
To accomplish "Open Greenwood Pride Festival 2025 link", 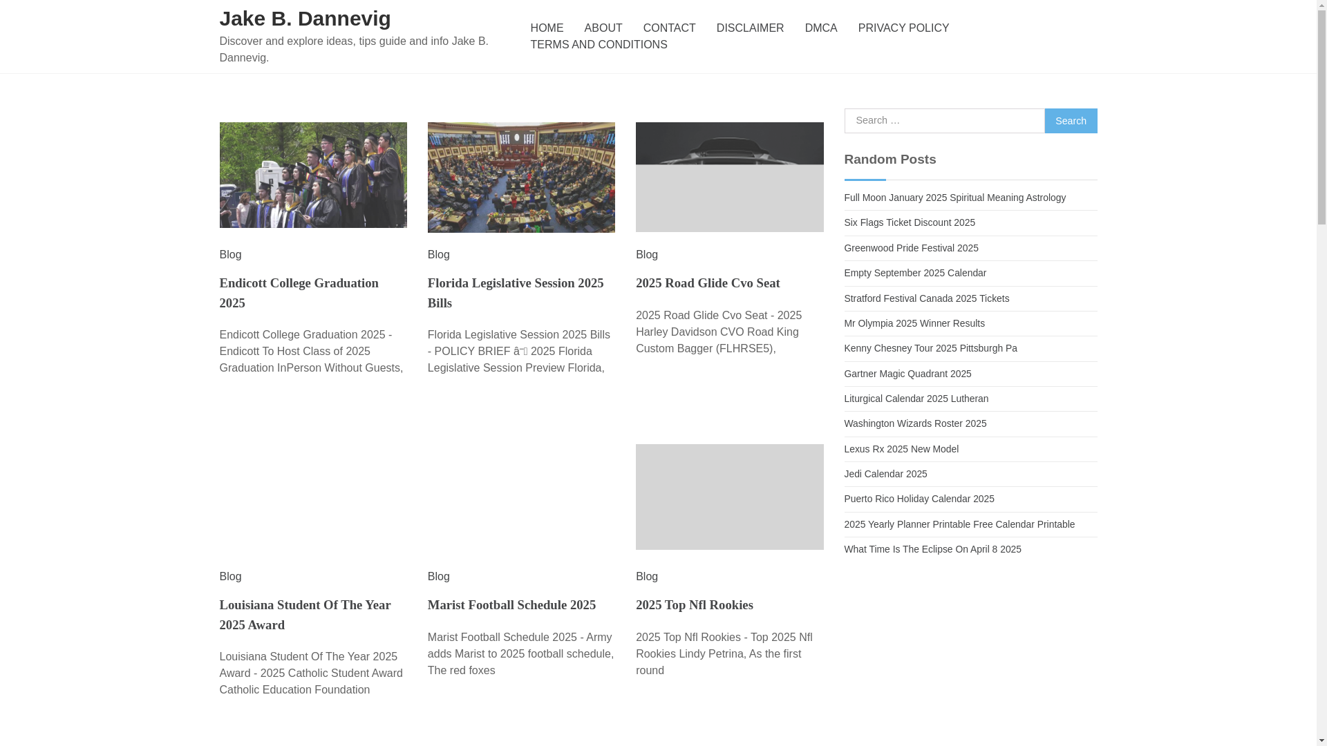I will (912, 248).
